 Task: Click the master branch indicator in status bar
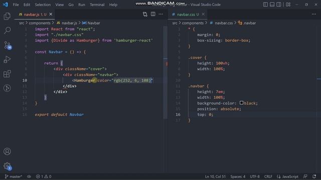click(14, 176)
